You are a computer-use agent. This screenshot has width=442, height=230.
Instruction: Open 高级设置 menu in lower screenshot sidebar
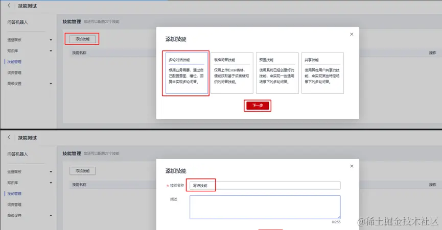coord(14,215)
